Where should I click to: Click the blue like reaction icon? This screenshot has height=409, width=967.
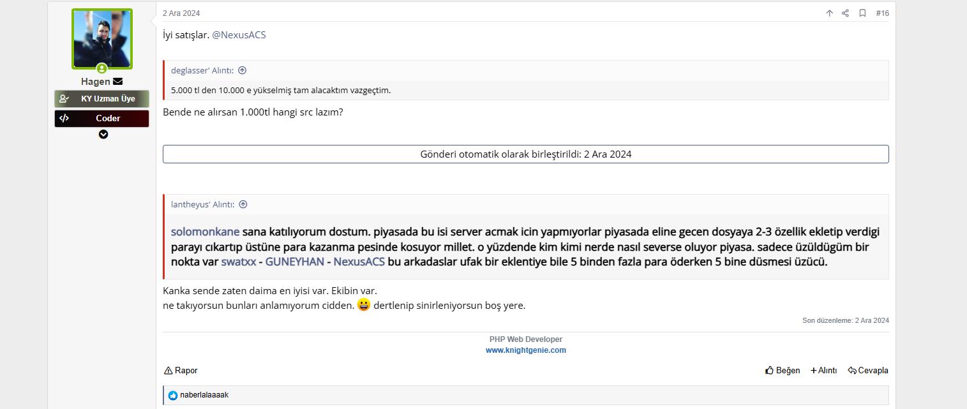point(173,396)
